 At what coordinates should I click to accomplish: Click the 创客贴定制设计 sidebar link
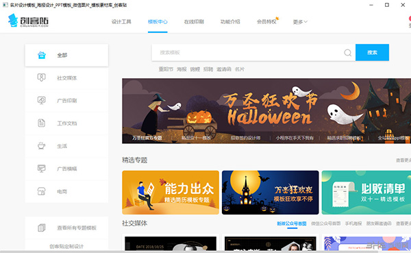click(x=66, y=246)
